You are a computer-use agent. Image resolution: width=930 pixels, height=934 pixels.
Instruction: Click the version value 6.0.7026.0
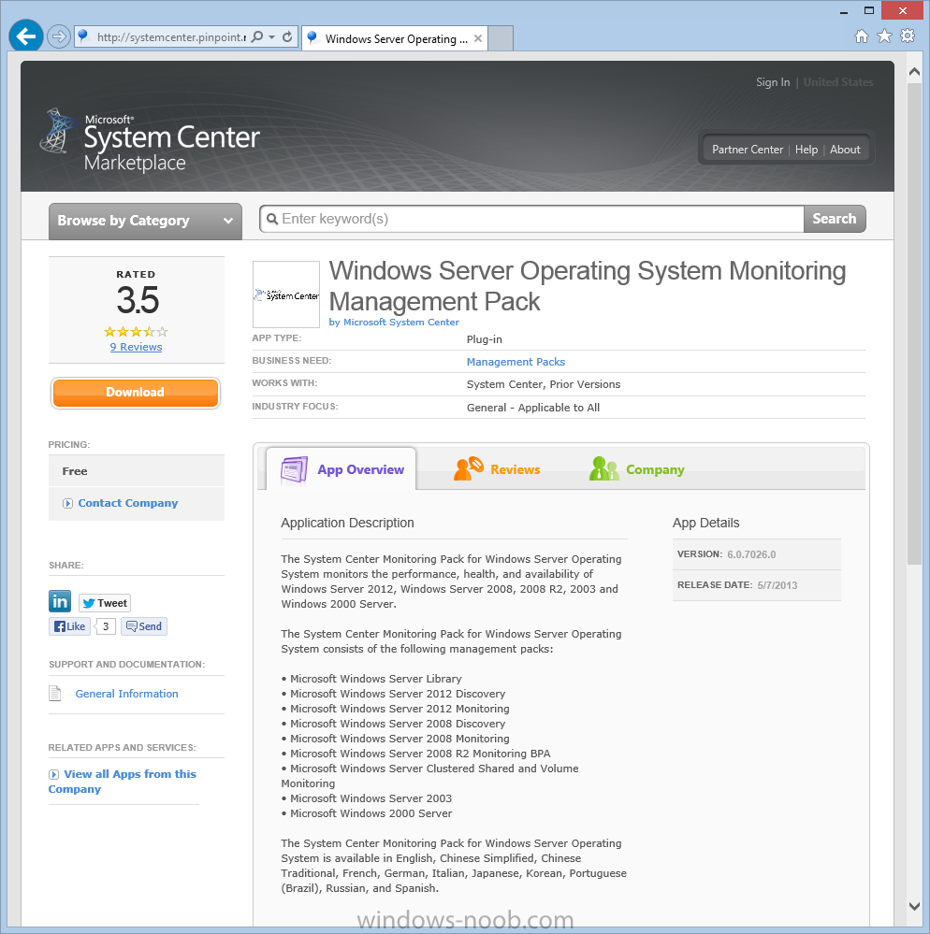tap(751, 554)
